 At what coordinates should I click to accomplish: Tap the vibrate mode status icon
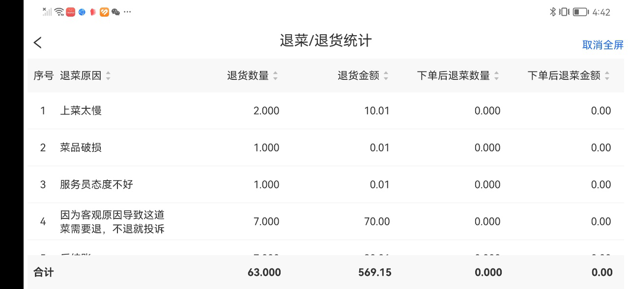point(565,12)
